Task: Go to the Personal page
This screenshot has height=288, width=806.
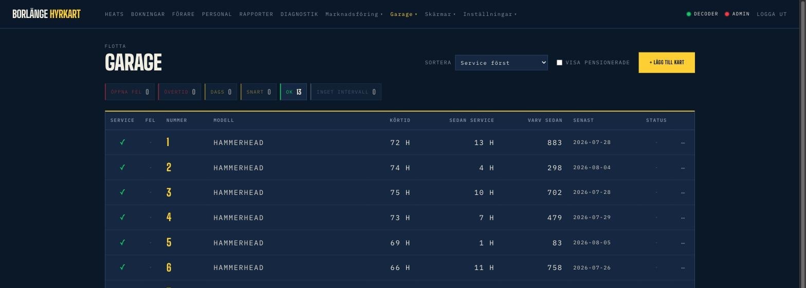Action: pyautogui.click(x=217, y=14)
